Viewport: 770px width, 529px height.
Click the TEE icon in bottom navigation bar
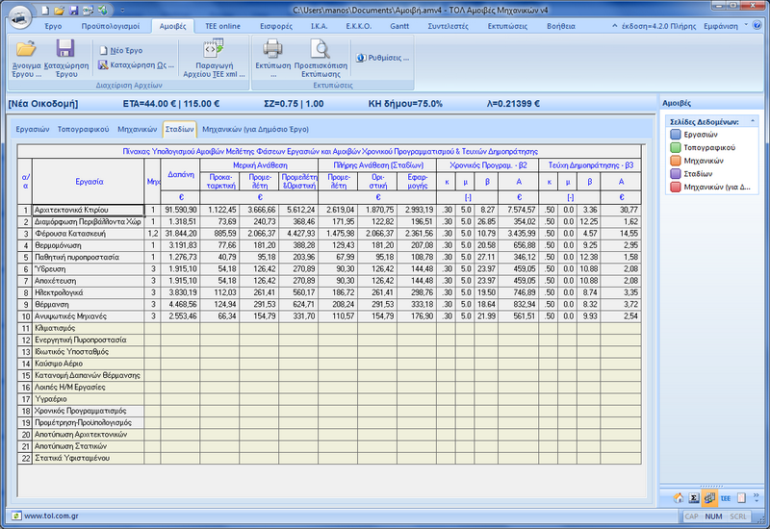click(x=725, y=497)
